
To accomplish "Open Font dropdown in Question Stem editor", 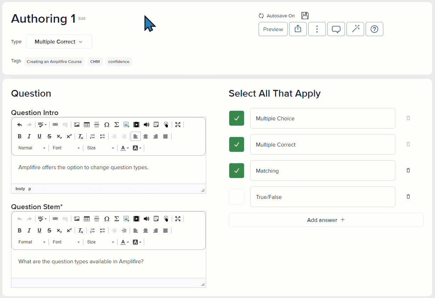I will [x=66, y=242].
